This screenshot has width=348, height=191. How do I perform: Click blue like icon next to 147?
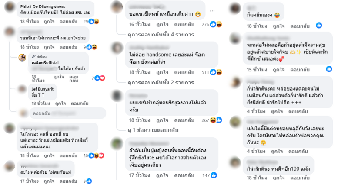[x=214, y=175]
